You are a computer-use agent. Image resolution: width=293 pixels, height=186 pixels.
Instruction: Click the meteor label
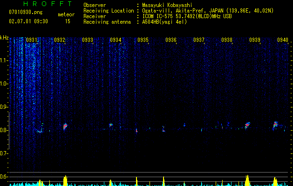point(66,14)
